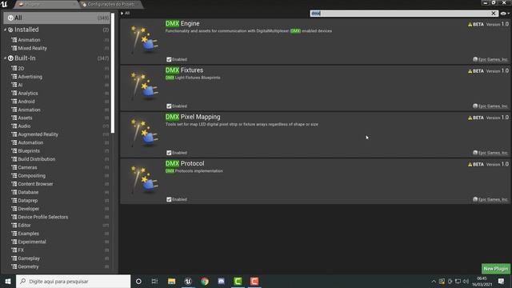This screenshot has height=288, width=512.
Task: Click the DMX Protocol plugin thumbnail
Action: 144,180
